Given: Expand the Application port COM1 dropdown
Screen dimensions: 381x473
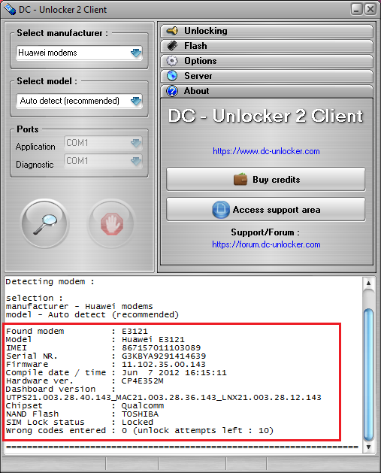Looking at the screenshot, I should pyautogui.click(x=136, y=143).
